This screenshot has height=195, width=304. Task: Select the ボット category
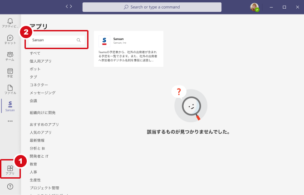[35, 69]
